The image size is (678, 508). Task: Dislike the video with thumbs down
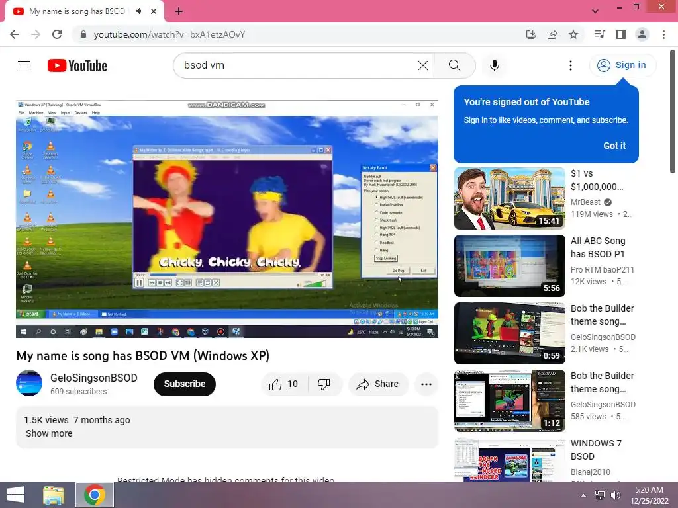324,384
